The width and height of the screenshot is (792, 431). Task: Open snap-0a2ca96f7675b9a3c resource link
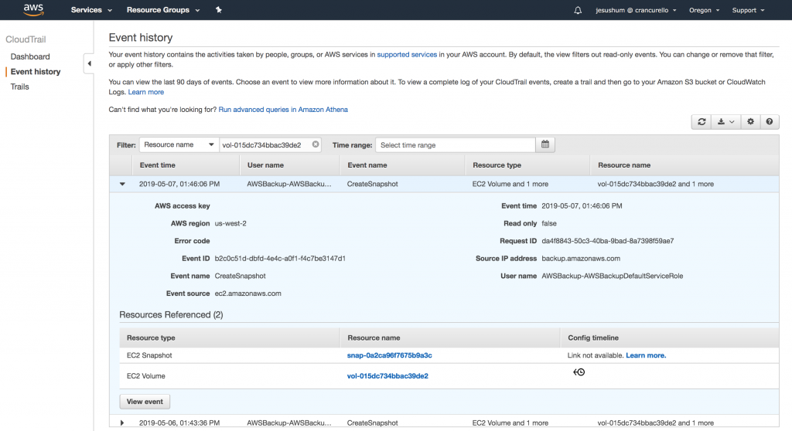389,355
